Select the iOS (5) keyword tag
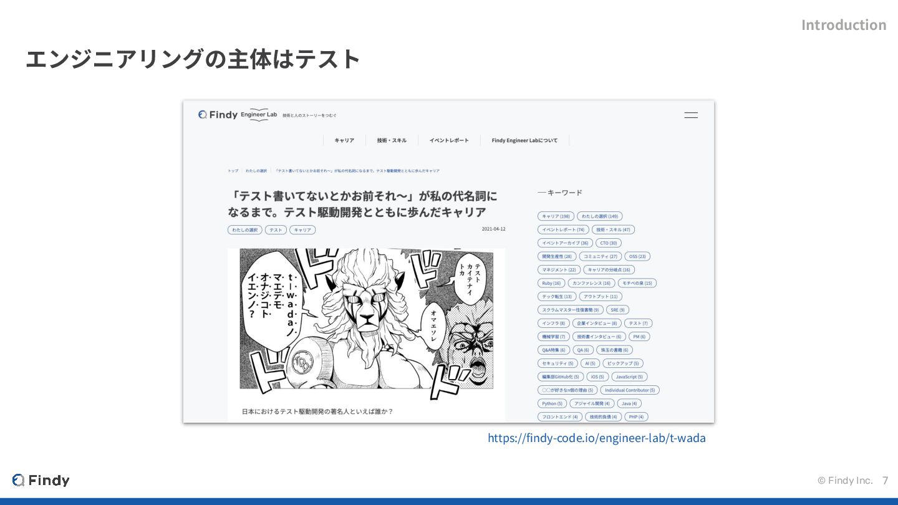The width and height of the screenshot is (898, 505). pos(597,377)
